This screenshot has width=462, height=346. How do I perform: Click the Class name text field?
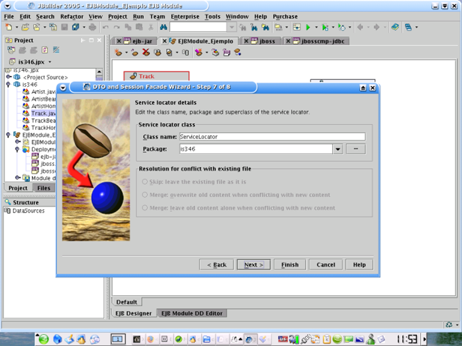point(272,137)
